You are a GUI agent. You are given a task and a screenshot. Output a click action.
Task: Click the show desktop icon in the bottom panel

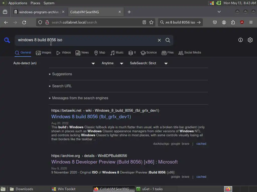pyautogui.click(x=3, y=189)
